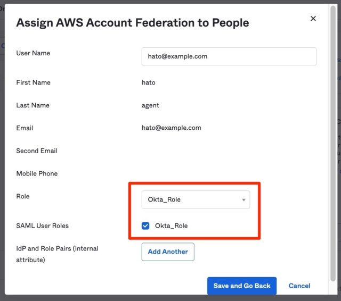The width and height of the screenshot is (341, 301).
Task: Click the 'Mobile Phone' label
Action: 37,173
